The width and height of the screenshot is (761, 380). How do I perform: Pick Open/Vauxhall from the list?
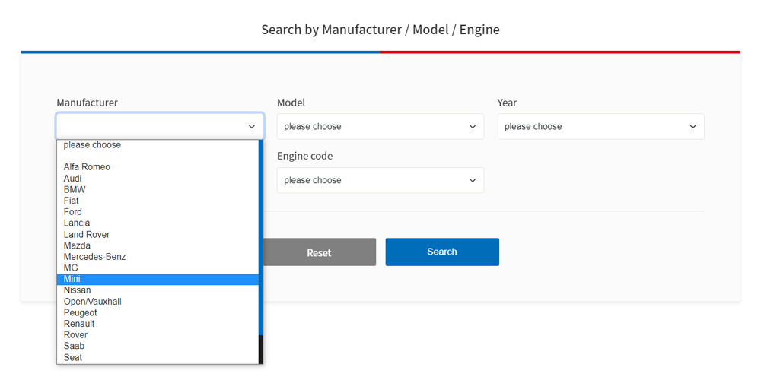click(x=158, y=302)
